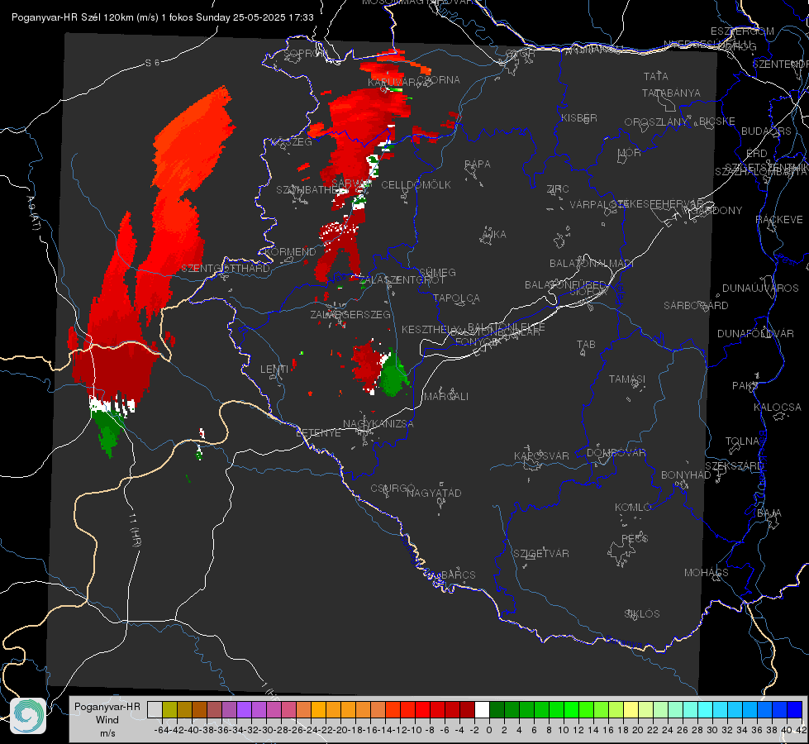Click the KORMEND city label

click(x=290, y=251)
